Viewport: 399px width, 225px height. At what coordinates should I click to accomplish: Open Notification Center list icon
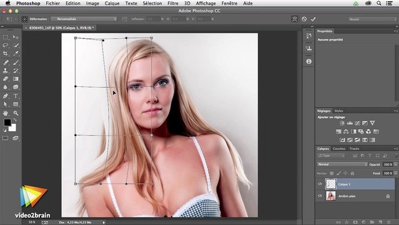[389, 3]
